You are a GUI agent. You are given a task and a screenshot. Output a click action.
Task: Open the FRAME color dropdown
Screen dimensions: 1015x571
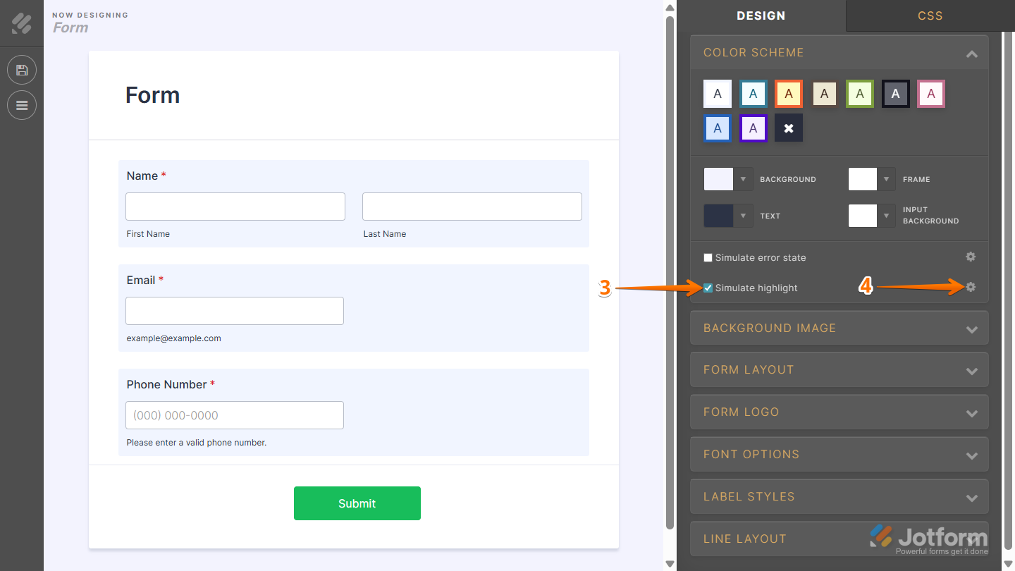[886, 179]
